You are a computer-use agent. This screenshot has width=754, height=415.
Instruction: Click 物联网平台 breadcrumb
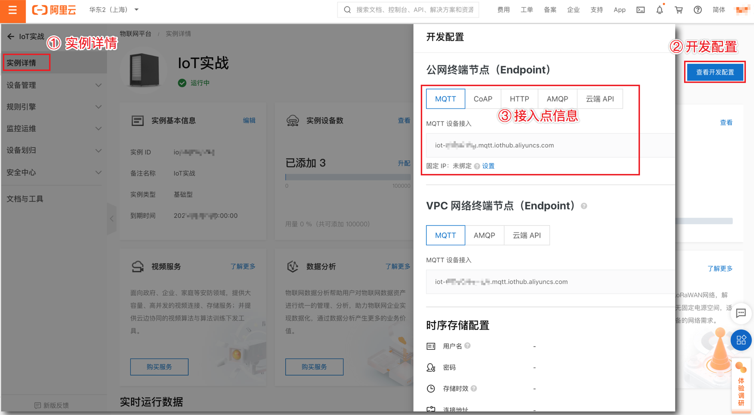[x=136, y=33]
